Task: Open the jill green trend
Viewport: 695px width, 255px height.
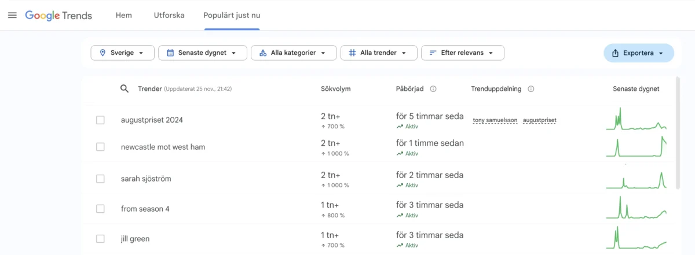Action: (x=135, y=239)
